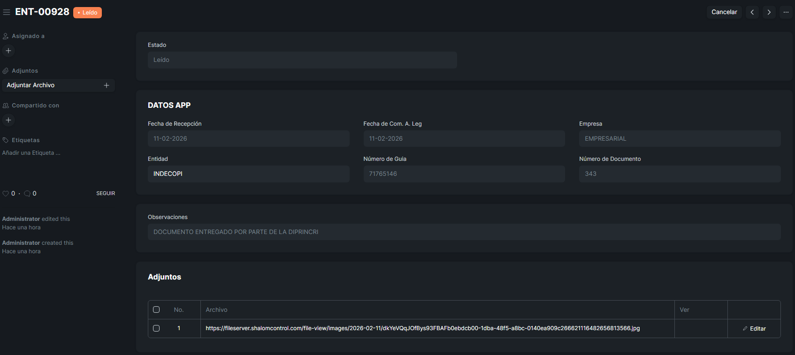
Task: Click the plus icon beside Adjuntar Archivo
Action: point(107,85)
